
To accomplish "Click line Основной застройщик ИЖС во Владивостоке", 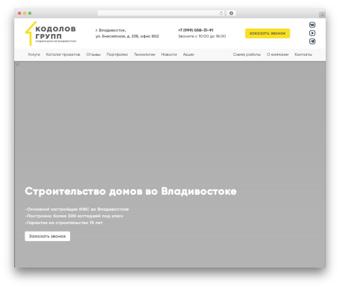I will 77,209.
